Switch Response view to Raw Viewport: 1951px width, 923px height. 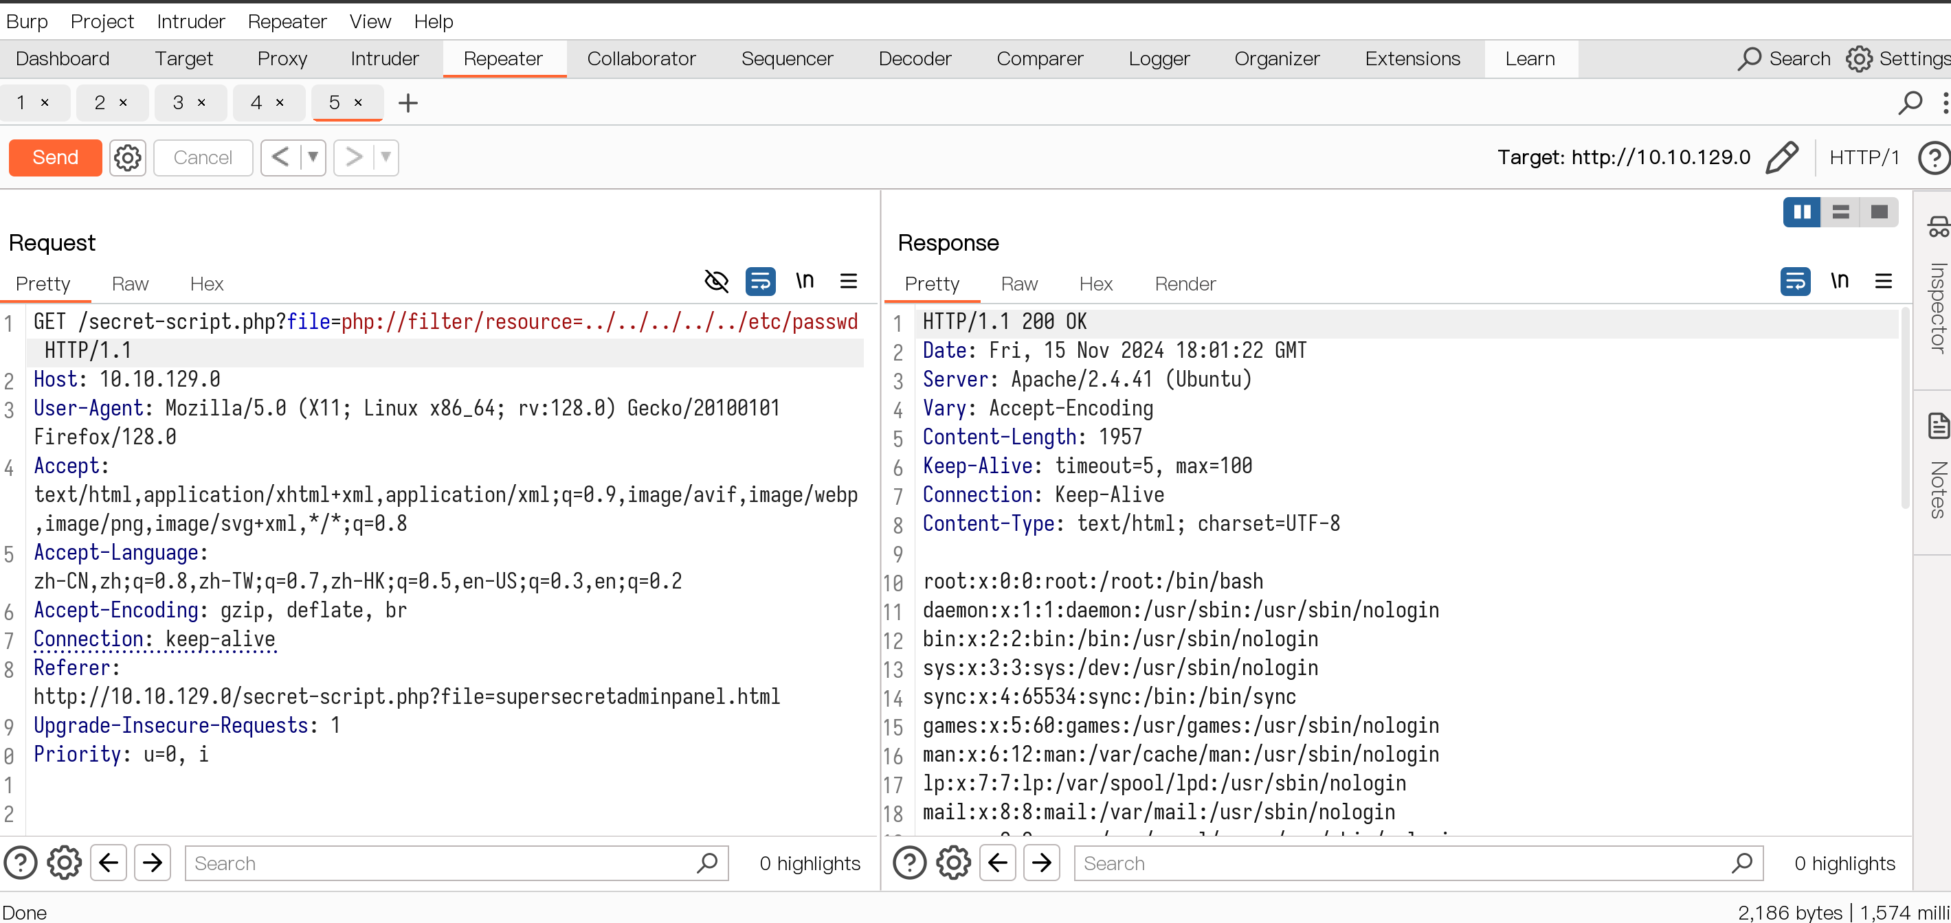(x=1018, y=284)
